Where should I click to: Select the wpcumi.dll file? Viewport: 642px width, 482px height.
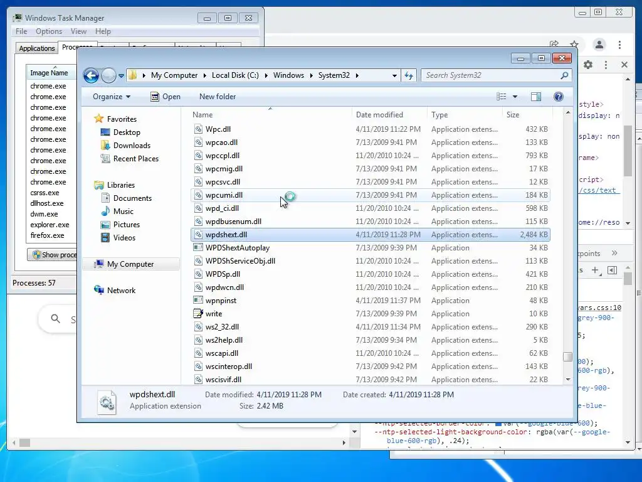coord(370,195)
